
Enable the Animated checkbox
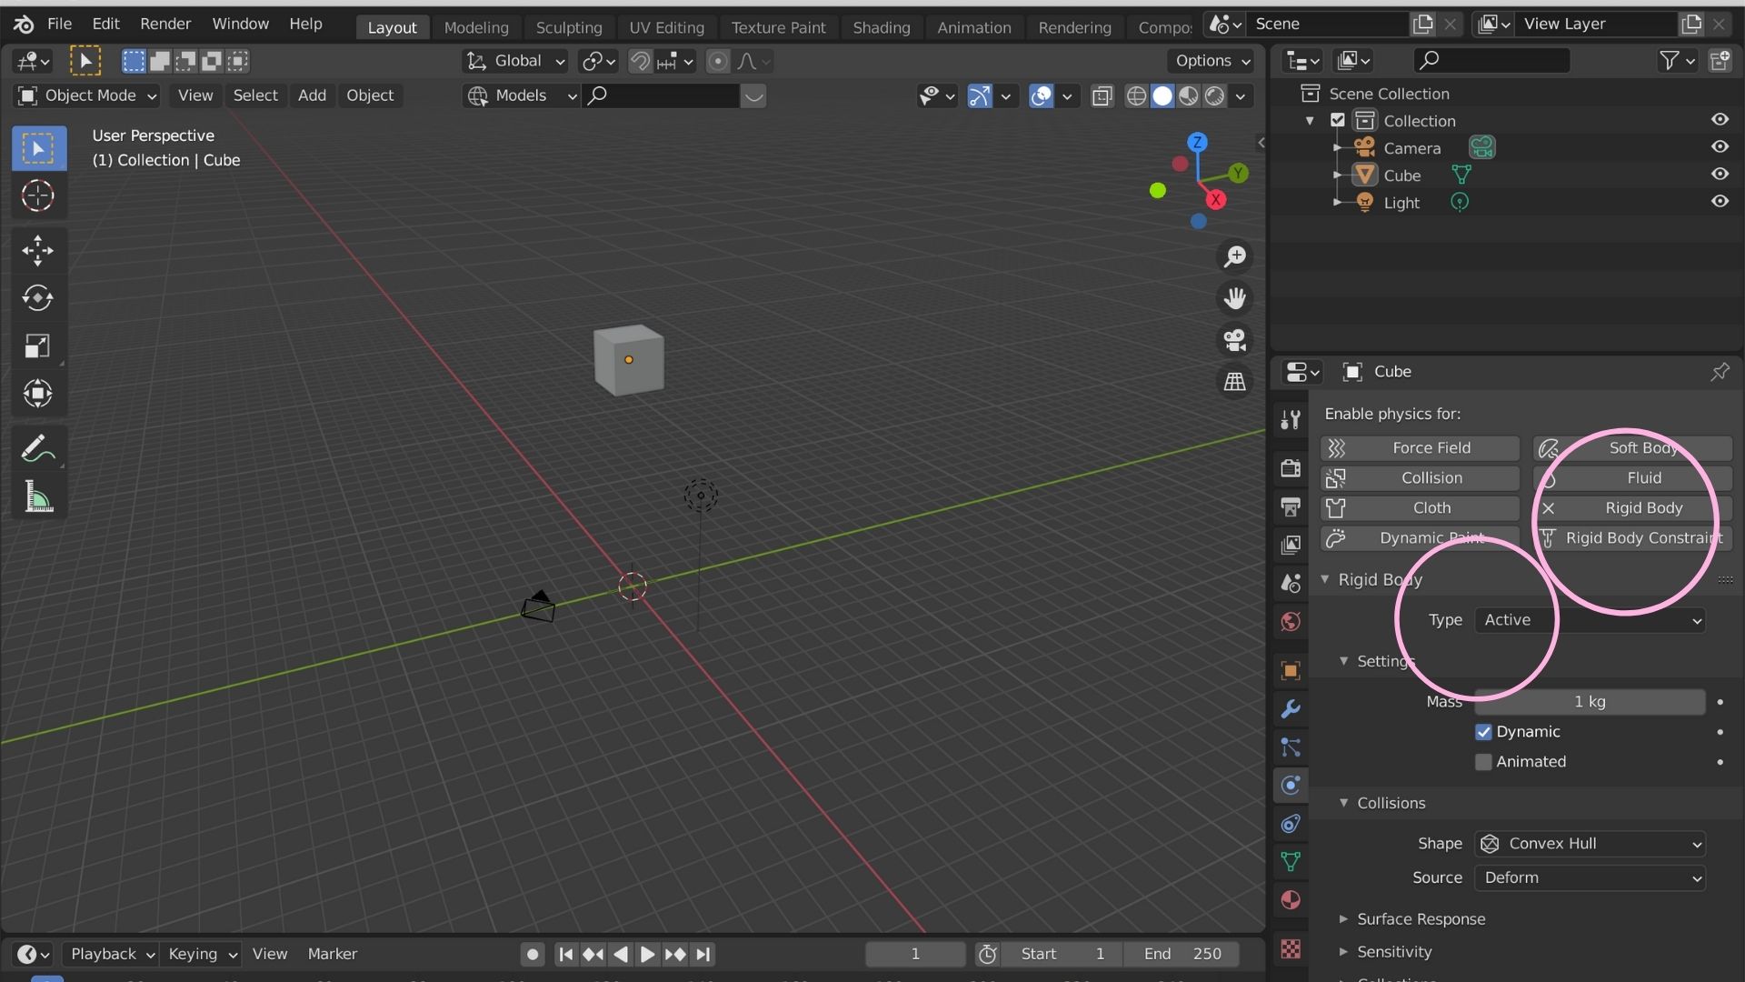click(x=1484, y=762)
